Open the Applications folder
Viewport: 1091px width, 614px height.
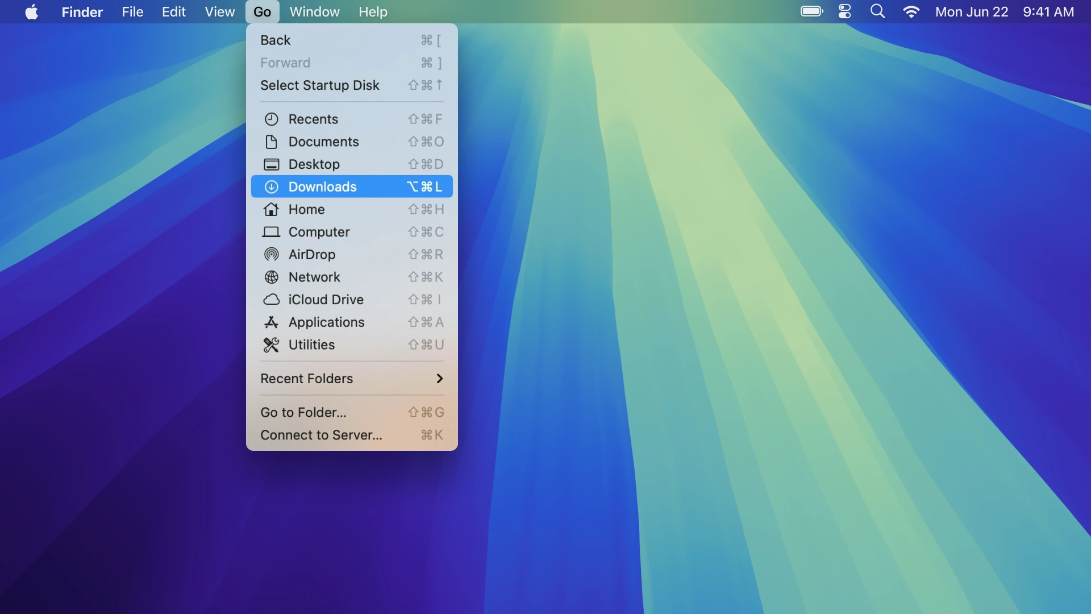[327, 322]
